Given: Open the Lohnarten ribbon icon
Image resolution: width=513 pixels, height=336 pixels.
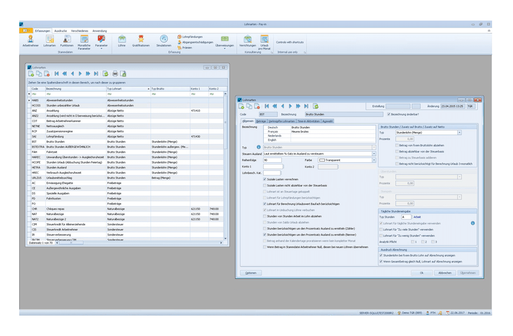Looking at the screenshot, I should click(x=50, y=41).
